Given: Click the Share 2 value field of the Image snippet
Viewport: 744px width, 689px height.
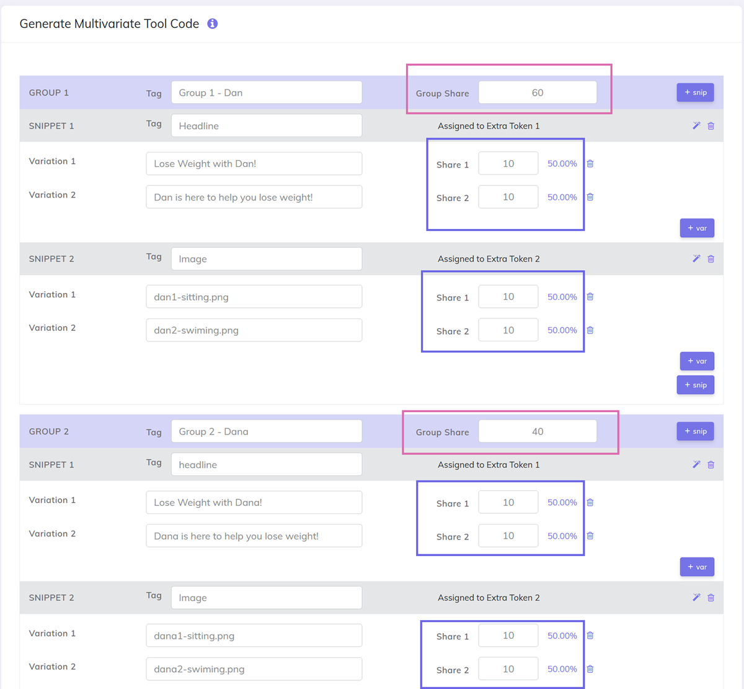Looking at the screenshot, I should 508,330.
